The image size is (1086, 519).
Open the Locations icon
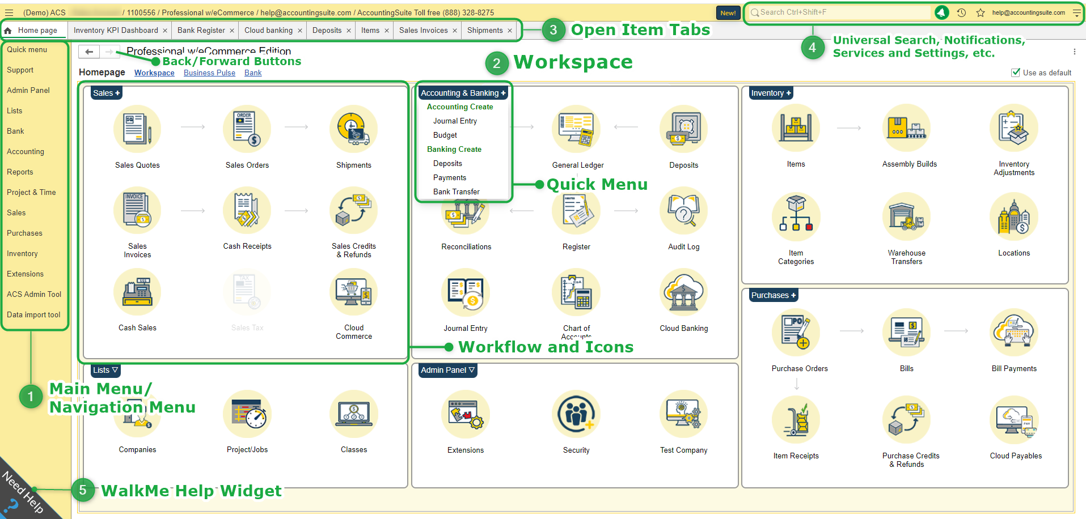[x=1014, y=217]
